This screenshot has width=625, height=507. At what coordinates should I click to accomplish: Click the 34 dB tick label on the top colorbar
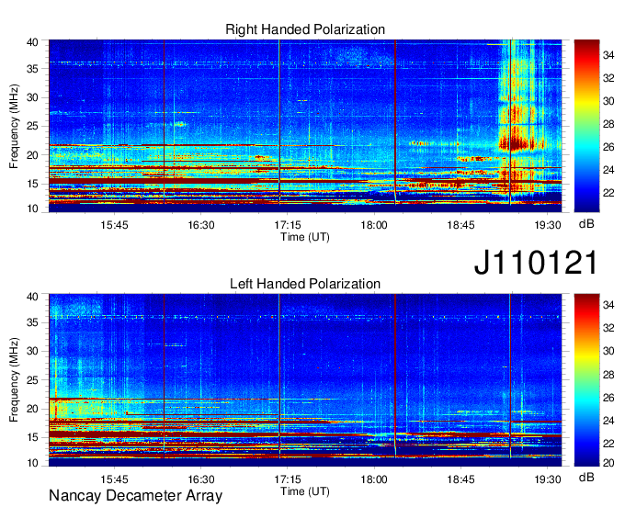tap(608, 55)
